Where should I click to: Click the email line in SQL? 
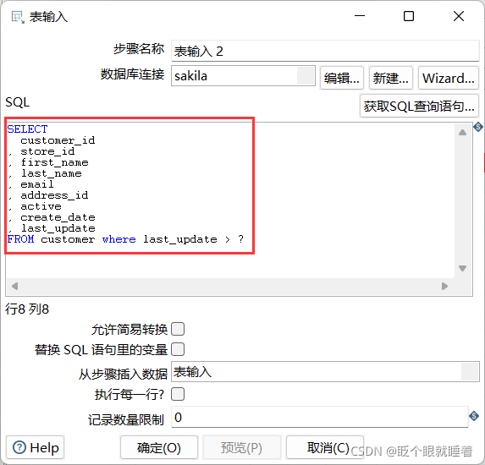[37, 184]
